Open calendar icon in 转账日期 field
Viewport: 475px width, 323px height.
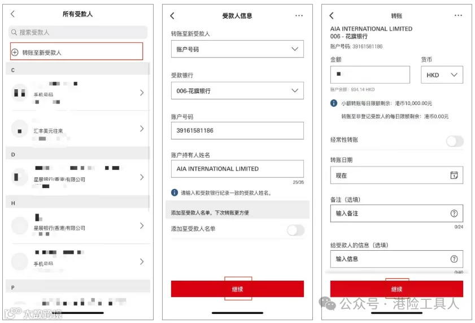pyautogui.click(x=454, y=175)
